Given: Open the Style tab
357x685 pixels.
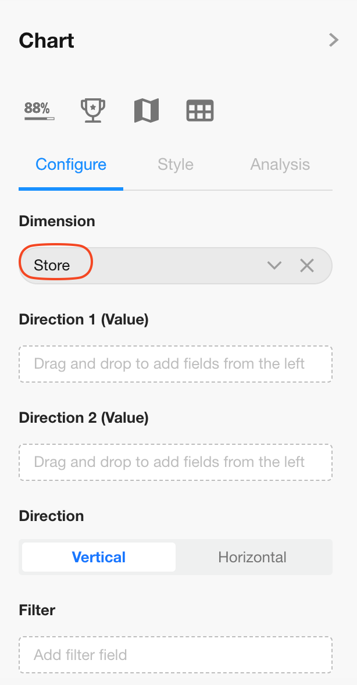Looking at the screenshot, I should [x=175, y=165].
